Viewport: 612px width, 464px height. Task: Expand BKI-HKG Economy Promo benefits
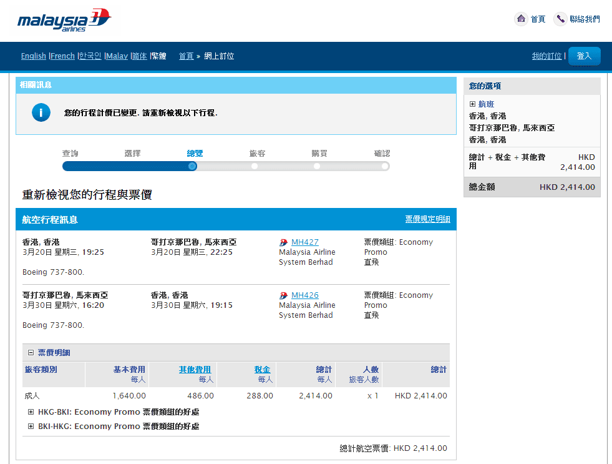click(31, 427)
